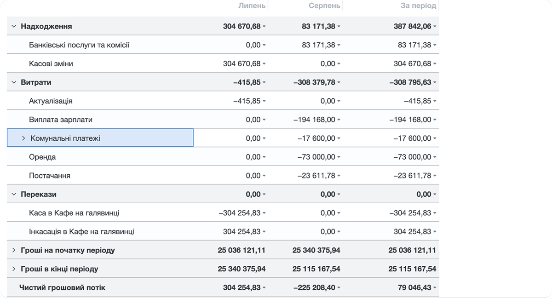The image size is (552, 298).
Task: Click Оренда За період value –73 000,00
Action: tap(413, 157)
